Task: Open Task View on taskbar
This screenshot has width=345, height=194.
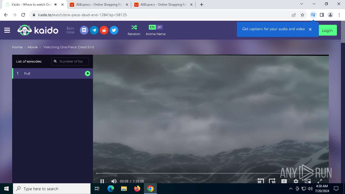Action: point(97,189)
